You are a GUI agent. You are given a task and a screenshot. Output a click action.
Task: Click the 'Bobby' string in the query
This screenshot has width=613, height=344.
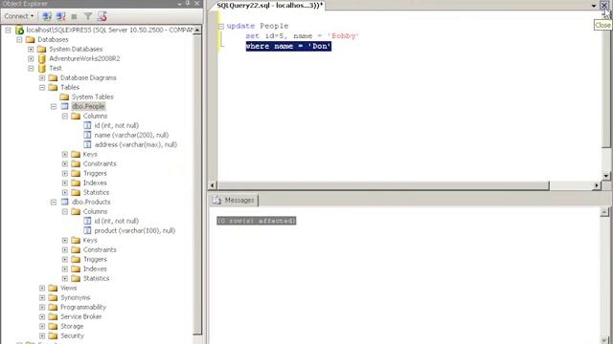[x=343, y=36]
